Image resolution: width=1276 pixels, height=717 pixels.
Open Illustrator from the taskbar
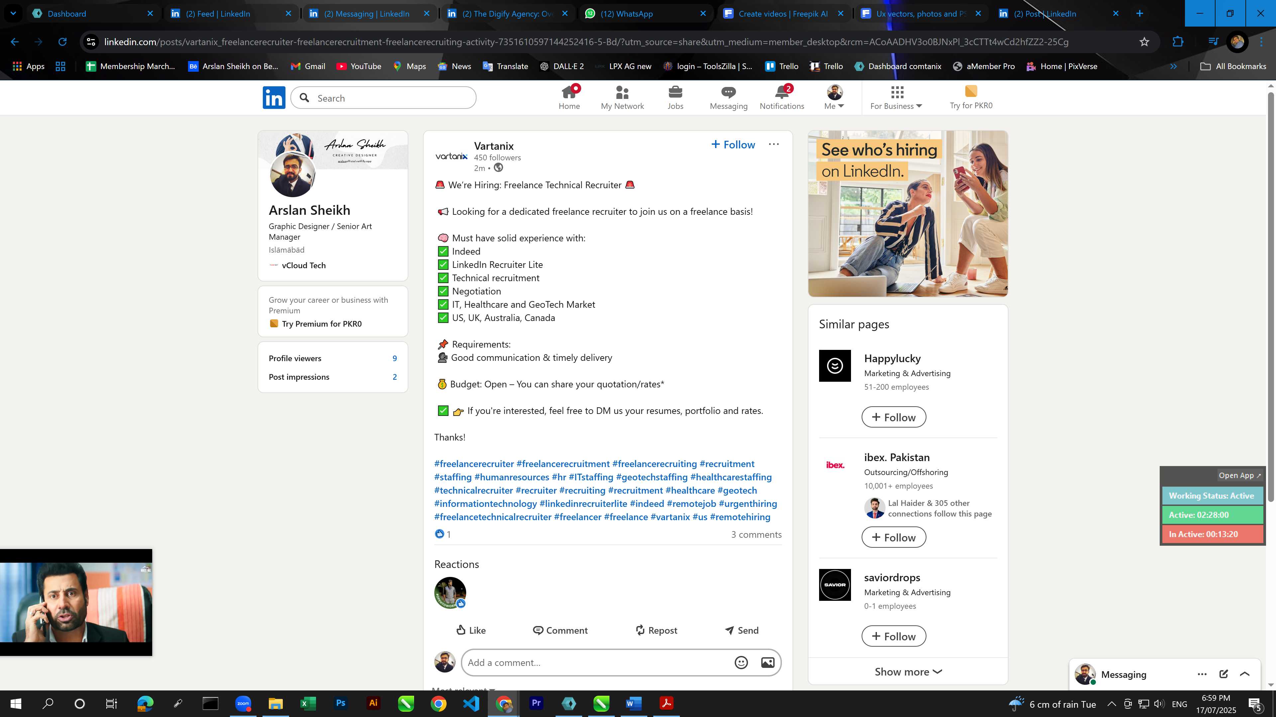click(x=373, y=703)
